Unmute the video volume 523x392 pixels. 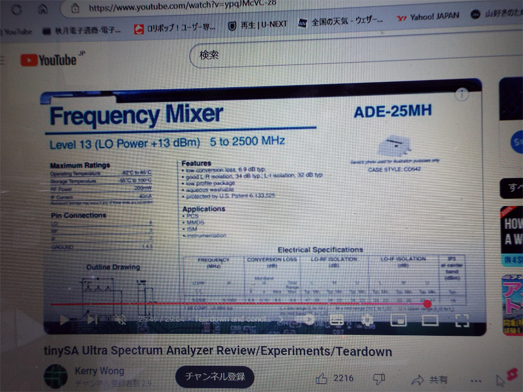point(120,319)
